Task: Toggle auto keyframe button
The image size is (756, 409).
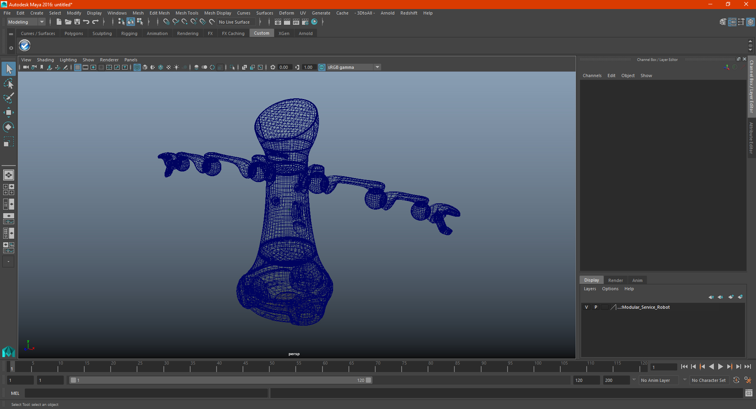Action: (x=736, y=380)
